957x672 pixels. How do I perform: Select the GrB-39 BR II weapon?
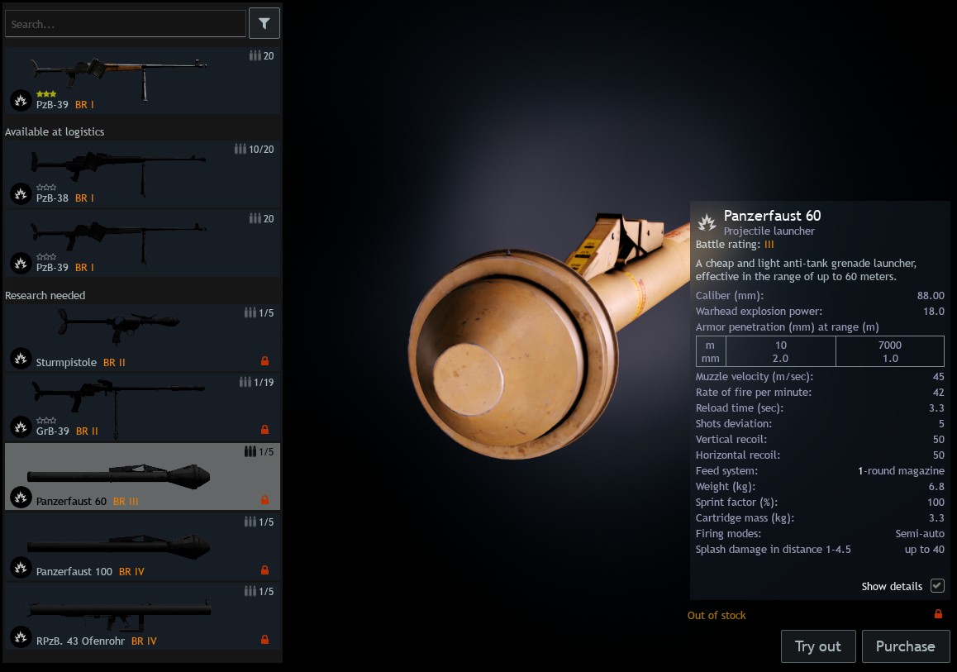[142, 407]
